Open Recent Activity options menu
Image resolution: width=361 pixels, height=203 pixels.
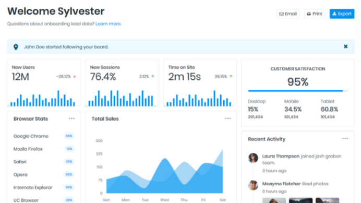coord(345,138)
